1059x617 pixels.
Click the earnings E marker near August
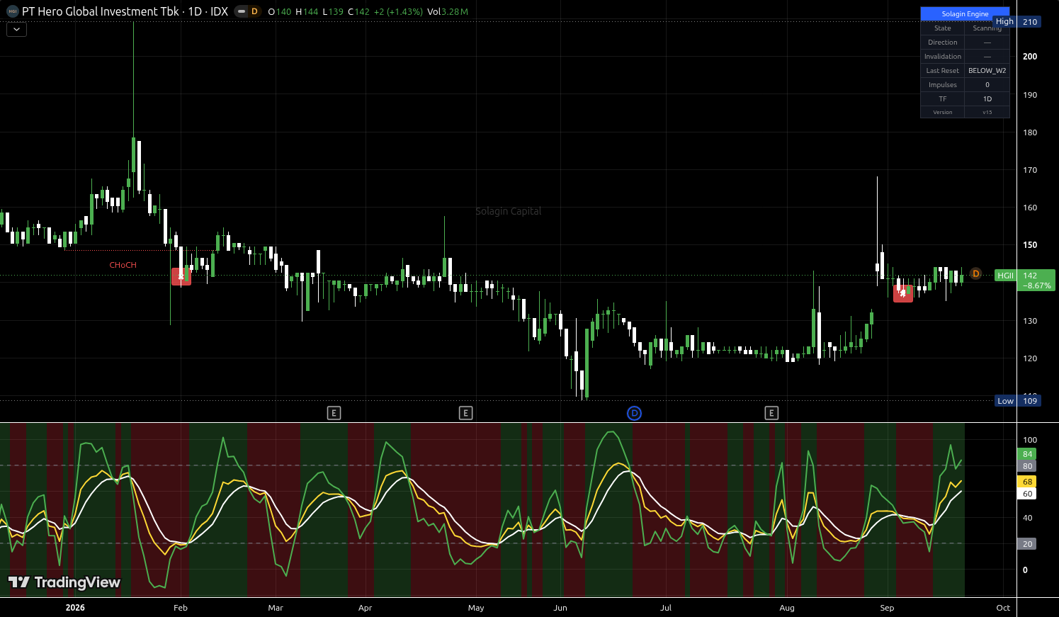(x=771, y=413)
